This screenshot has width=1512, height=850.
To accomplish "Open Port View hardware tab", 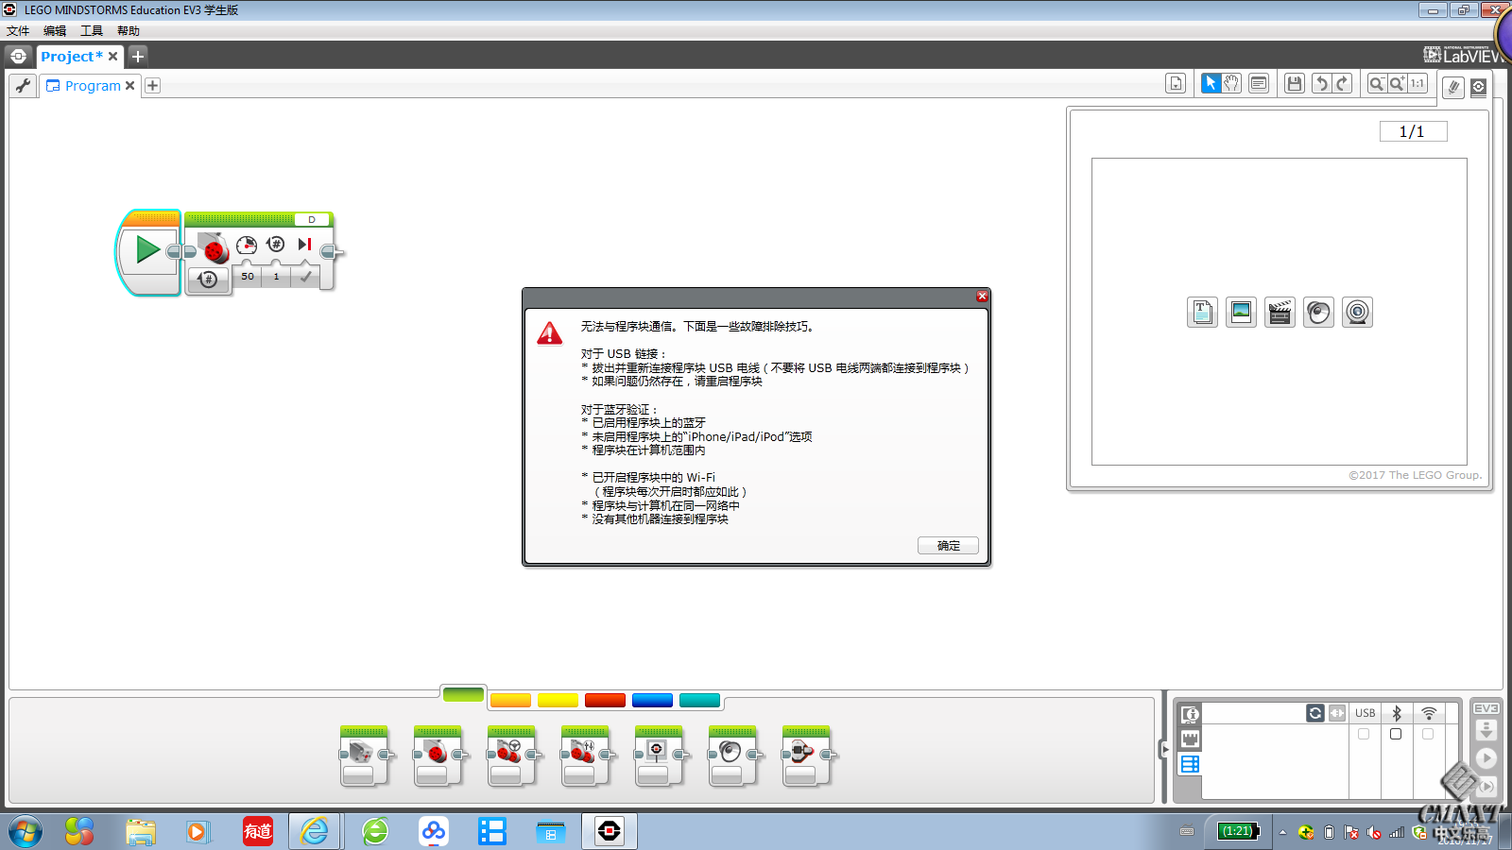I will [x=1190, y=739].
